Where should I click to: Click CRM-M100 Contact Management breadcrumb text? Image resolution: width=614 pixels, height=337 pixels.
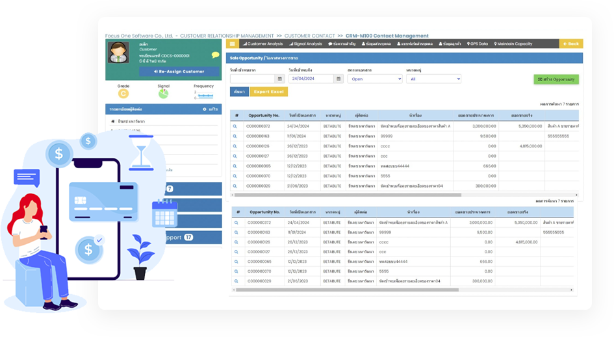[x=387, y=36]
